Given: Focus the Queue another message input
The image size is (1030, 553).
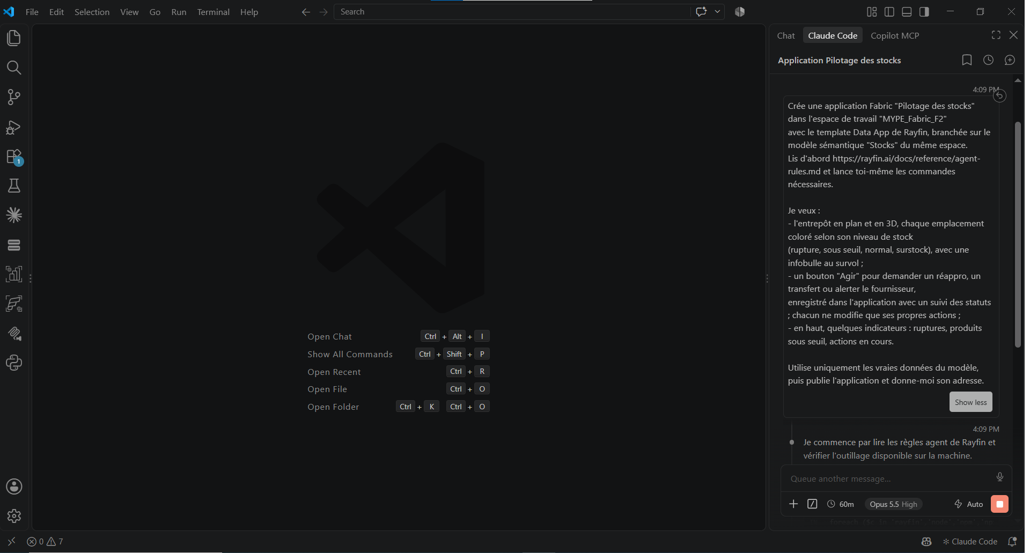Looking at the screenshot, I should [x=889, y=478].
